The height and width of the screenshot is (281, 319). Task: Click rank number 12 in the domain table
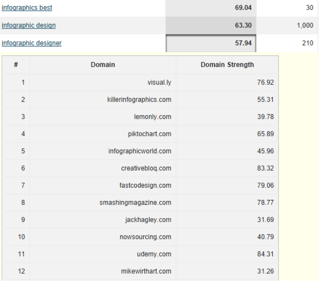(x=21, y=271)
